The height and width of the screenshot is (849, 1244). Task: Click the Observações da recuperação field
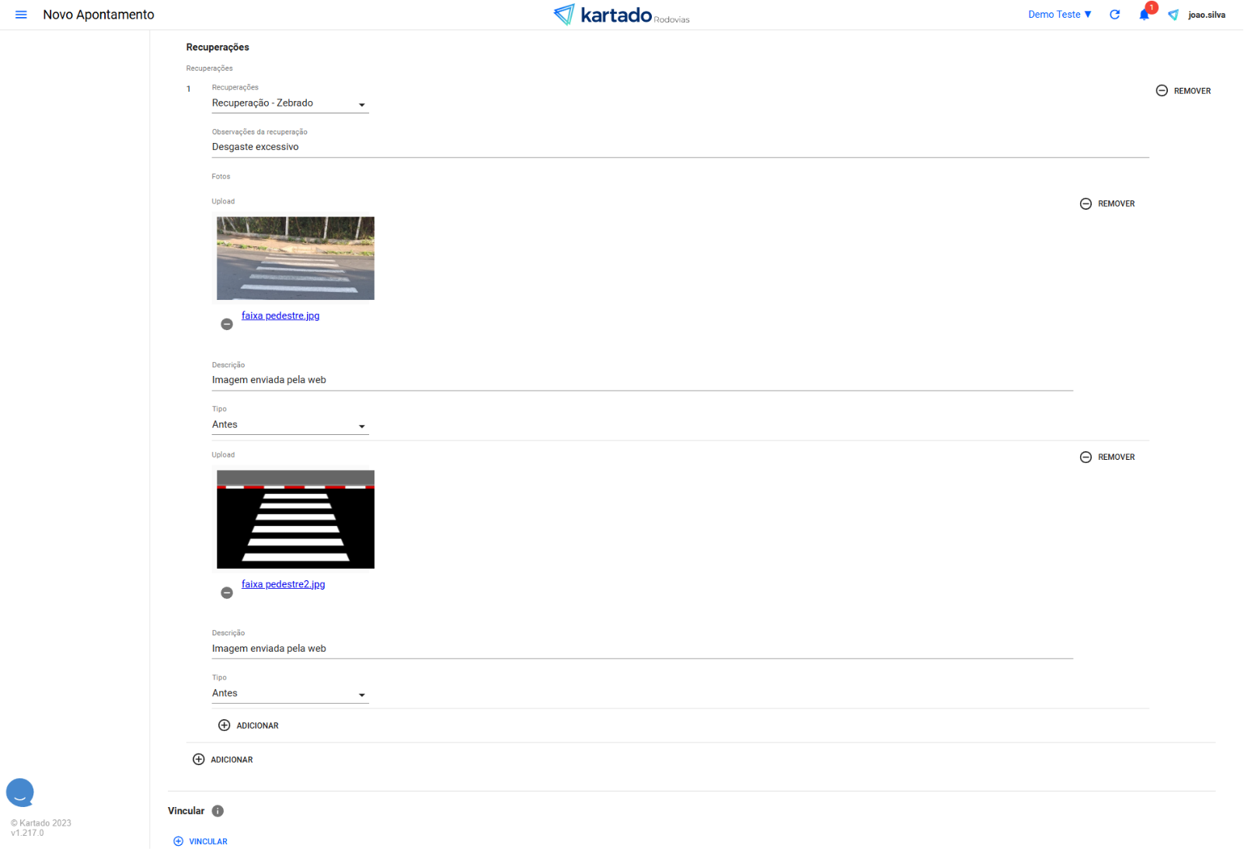click(680, 147)
